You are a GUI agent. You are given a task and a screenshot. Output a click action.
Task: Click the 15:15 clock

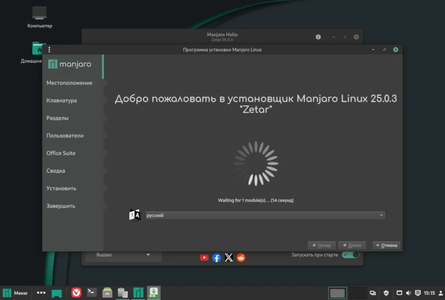429,293
